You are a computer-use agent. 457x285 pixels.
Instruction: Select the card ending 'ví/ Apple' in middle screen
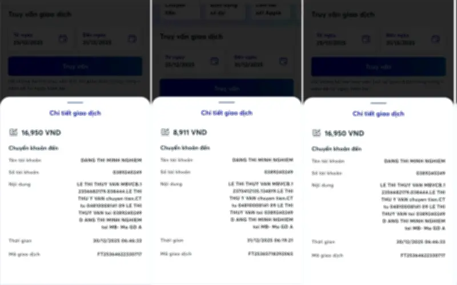click(272, 9)
